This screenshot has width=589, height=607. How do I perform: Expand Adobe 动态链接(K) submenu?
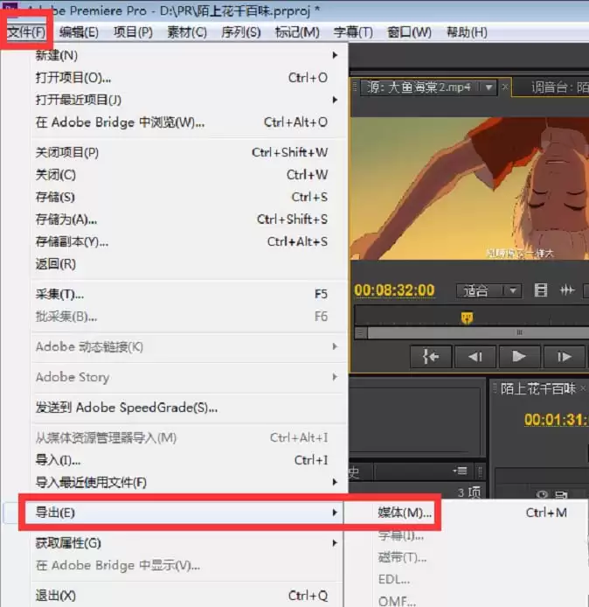pos(189,347)
